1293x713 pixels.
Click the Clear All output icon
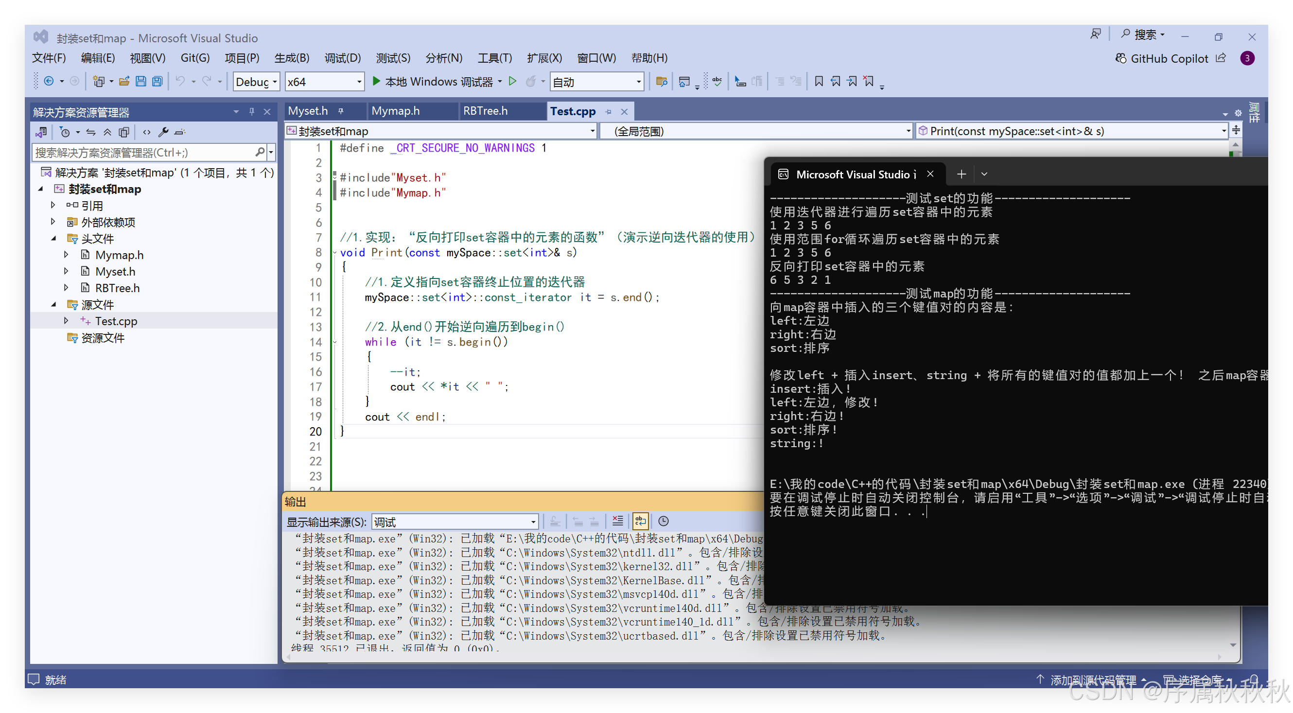[x=618, y=522]
